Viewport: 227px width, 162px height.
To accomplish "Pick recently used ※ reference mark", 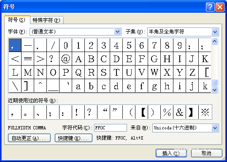I will (205, 112).
